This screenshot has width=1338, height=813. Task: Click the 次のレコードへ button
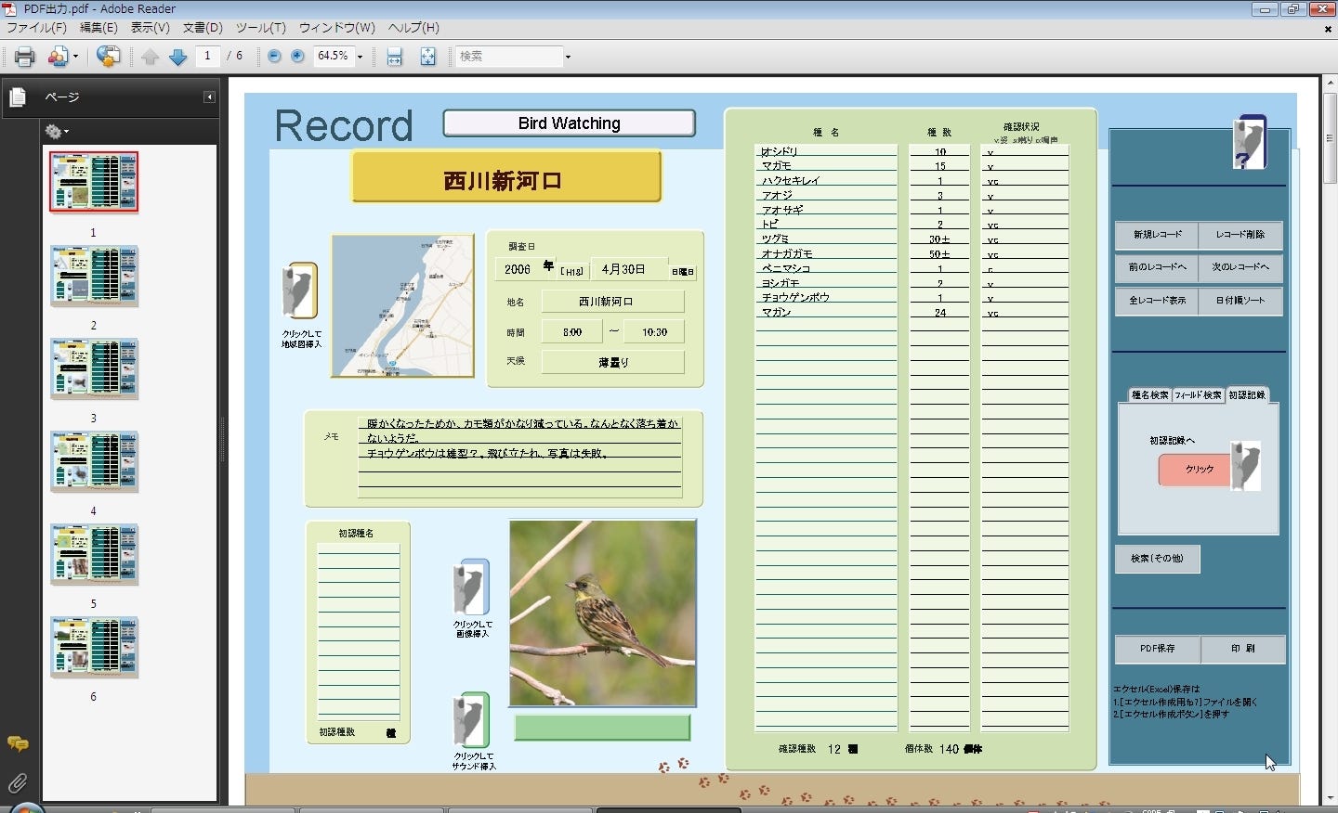point(1240,267)
